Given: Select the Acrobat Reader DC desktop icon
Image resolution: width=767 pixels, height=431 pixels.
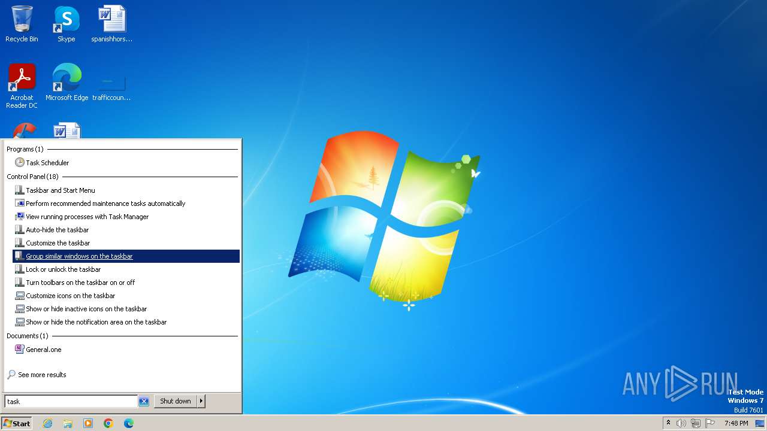Looking at the screenshot, I should click(22, 86).
